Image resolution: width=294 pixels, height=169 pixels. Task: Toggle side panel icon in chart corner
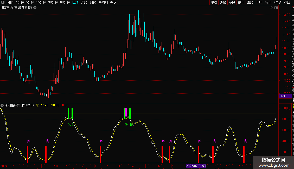click(276, 8)
